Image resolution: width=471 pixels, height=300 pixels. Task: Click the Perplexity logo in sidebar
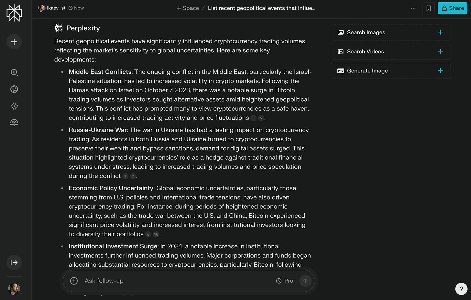coord(14,13)
